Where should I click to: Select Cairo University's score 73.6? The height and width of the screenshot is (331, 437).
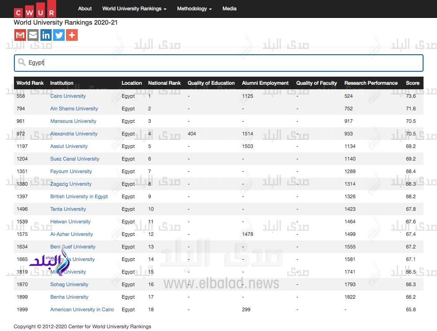[411, 96]
